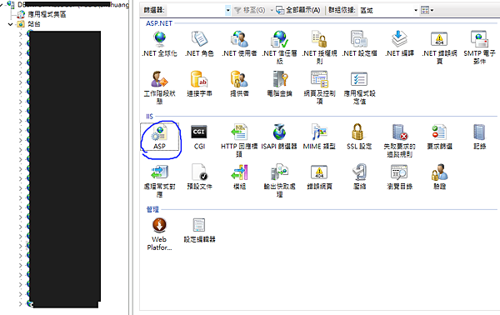The height and width of the screenshot is (315, 500).
Task: Open the .NET 角色 feature
Action: click(199, 44)
